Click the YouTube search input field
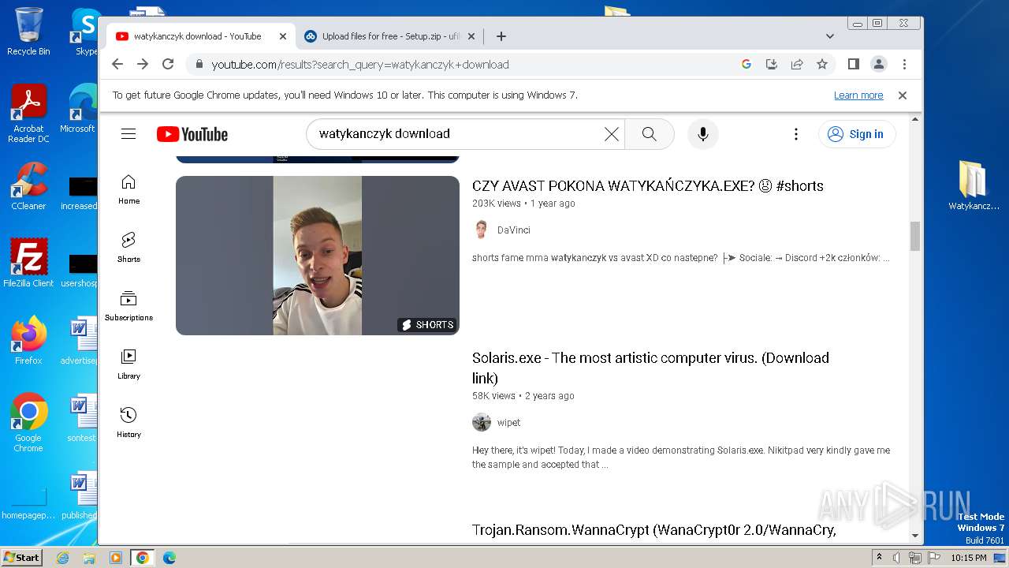1009x568 pixels. (x=457, y=134)
